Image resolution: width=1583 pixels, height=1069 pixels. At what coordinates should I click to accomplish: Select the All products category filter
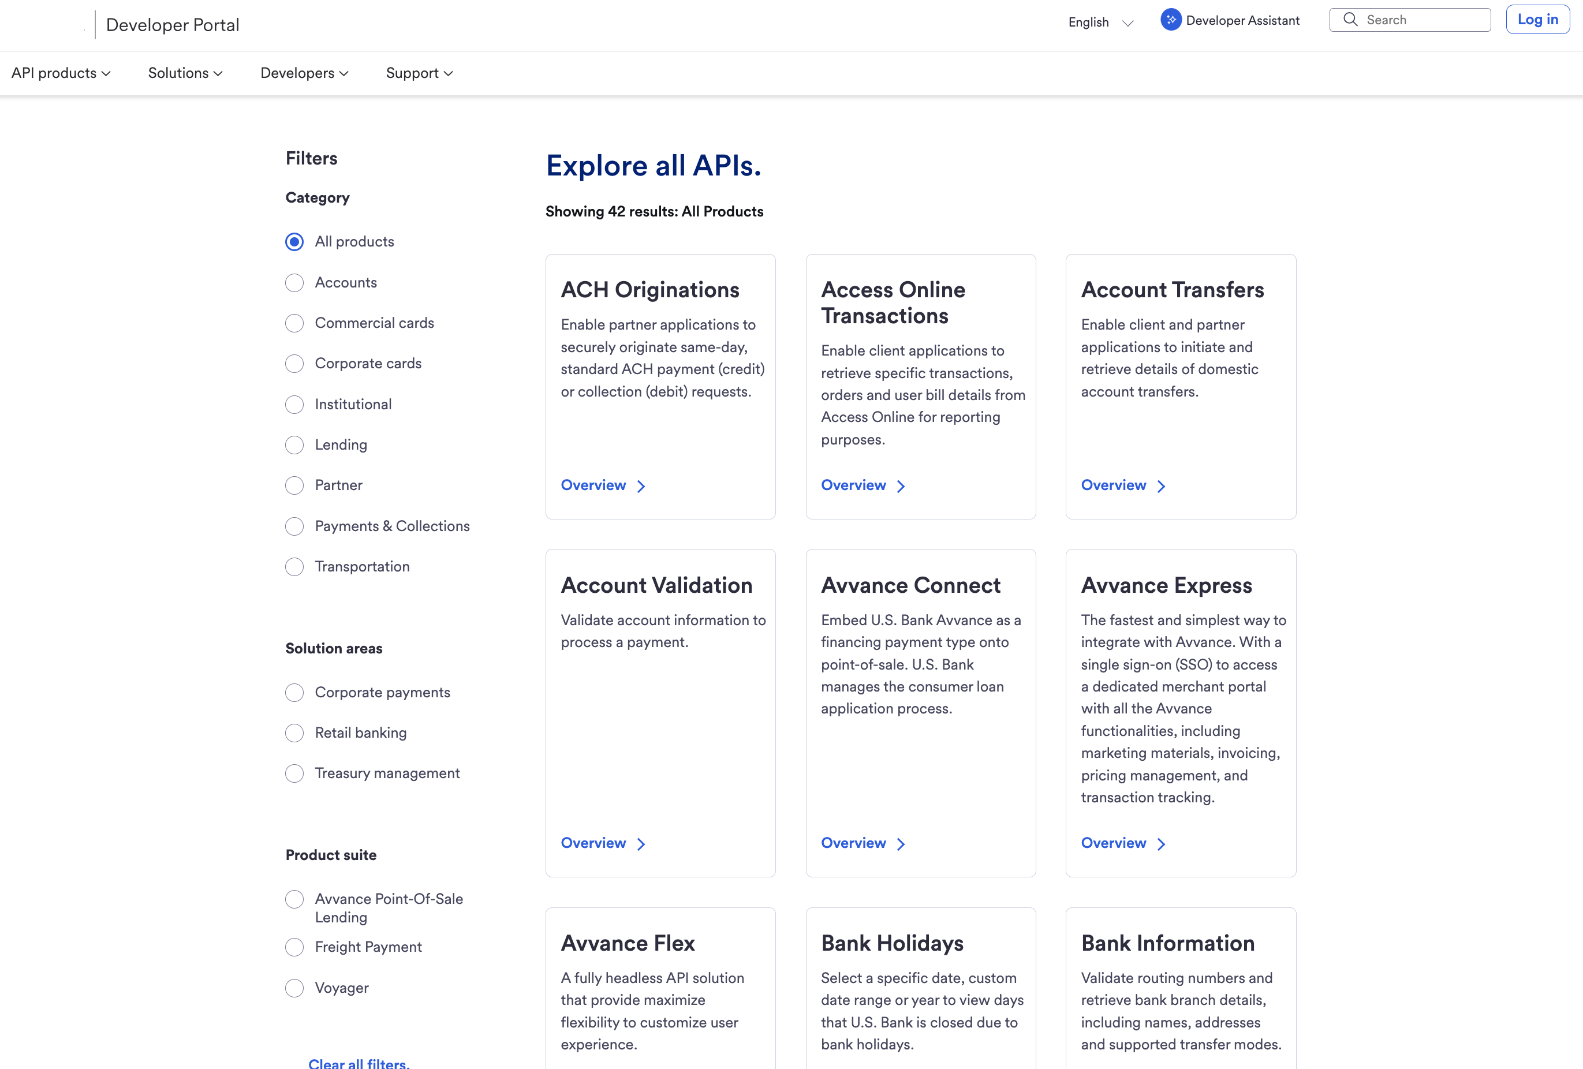tap(294, 242)
